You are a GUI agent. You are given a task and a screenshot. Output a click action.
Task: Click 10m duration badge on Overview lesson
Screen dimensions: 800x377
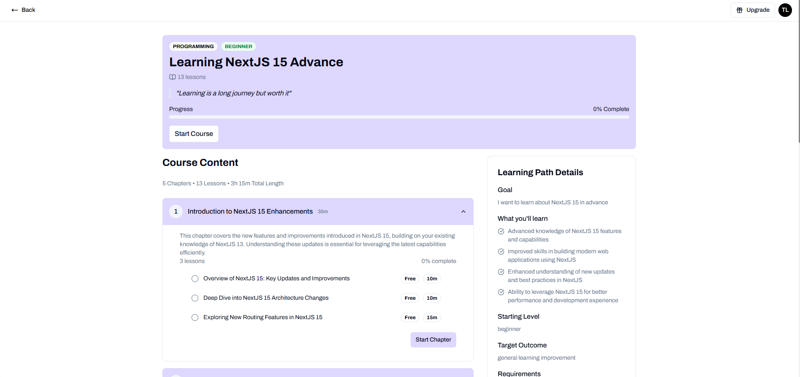pos(432,279)
